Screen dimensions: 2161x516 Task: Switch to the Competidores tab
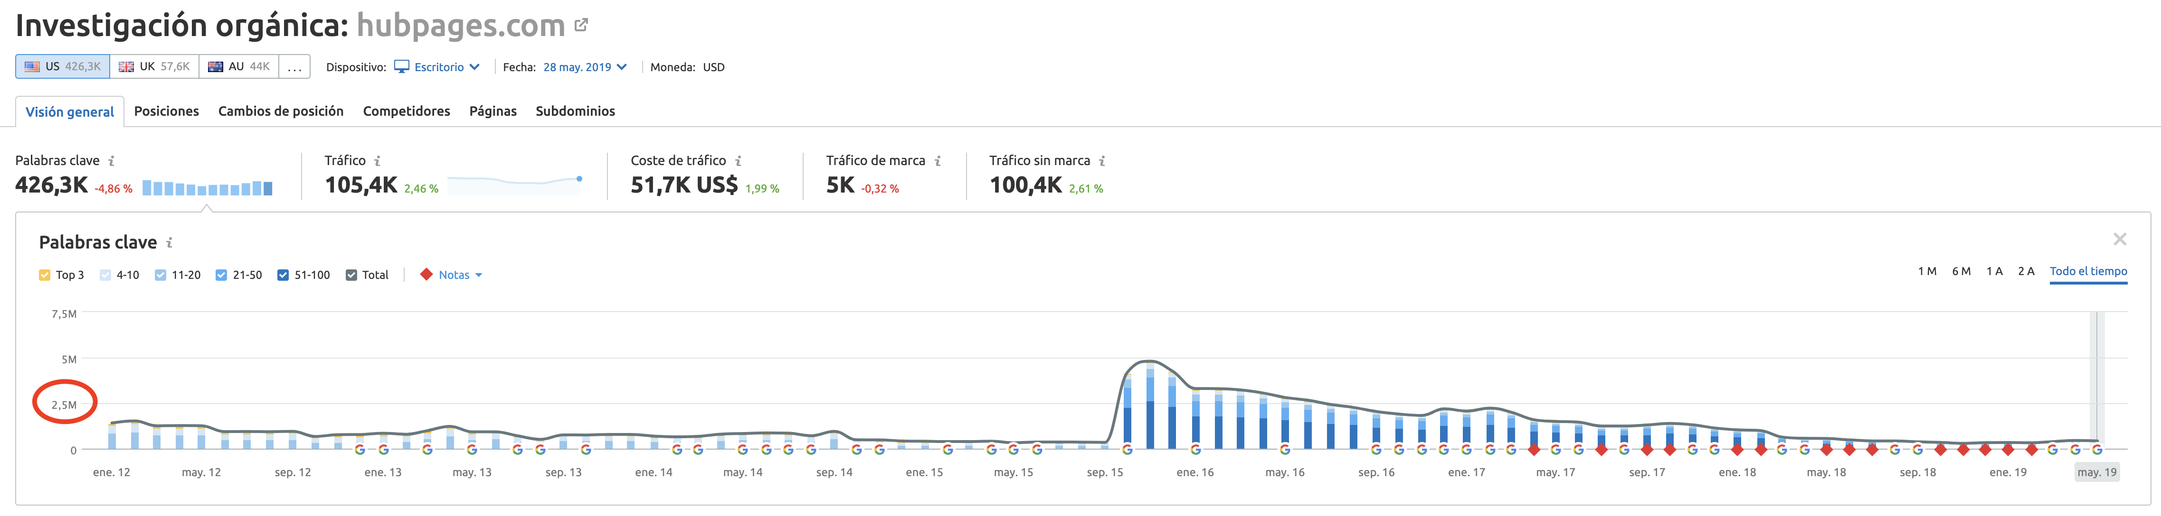pyautogui.click(x=406, y=111)
